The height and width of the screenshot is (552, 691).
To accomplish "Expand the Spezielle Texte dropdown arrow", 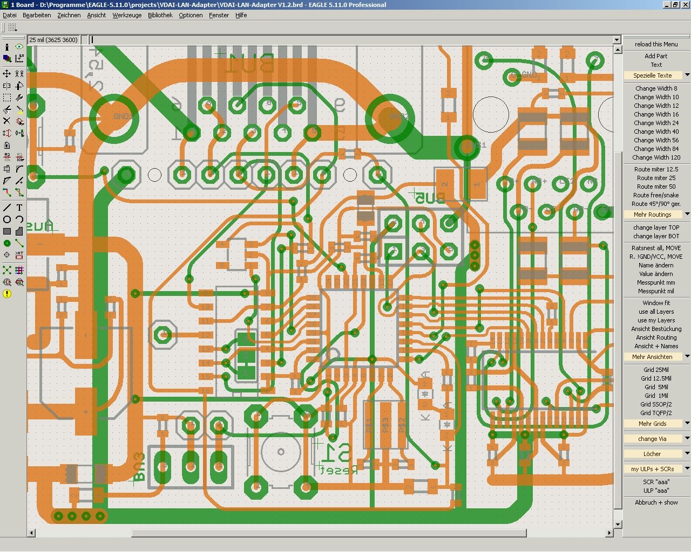I will coord(687,75).
